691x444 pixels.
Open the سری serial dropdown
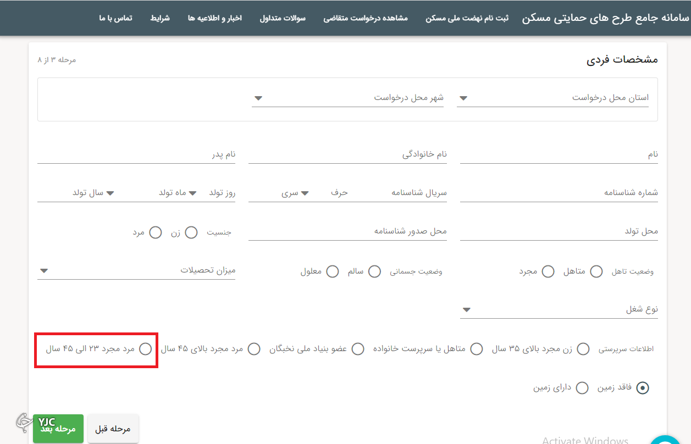(295, 193)
